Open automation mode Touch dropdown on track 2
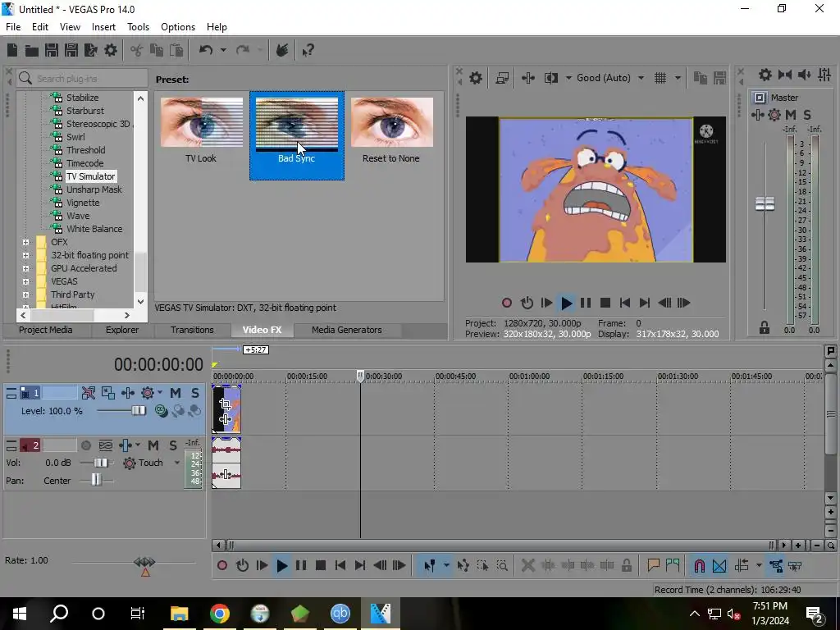 [x=177, y=463]
